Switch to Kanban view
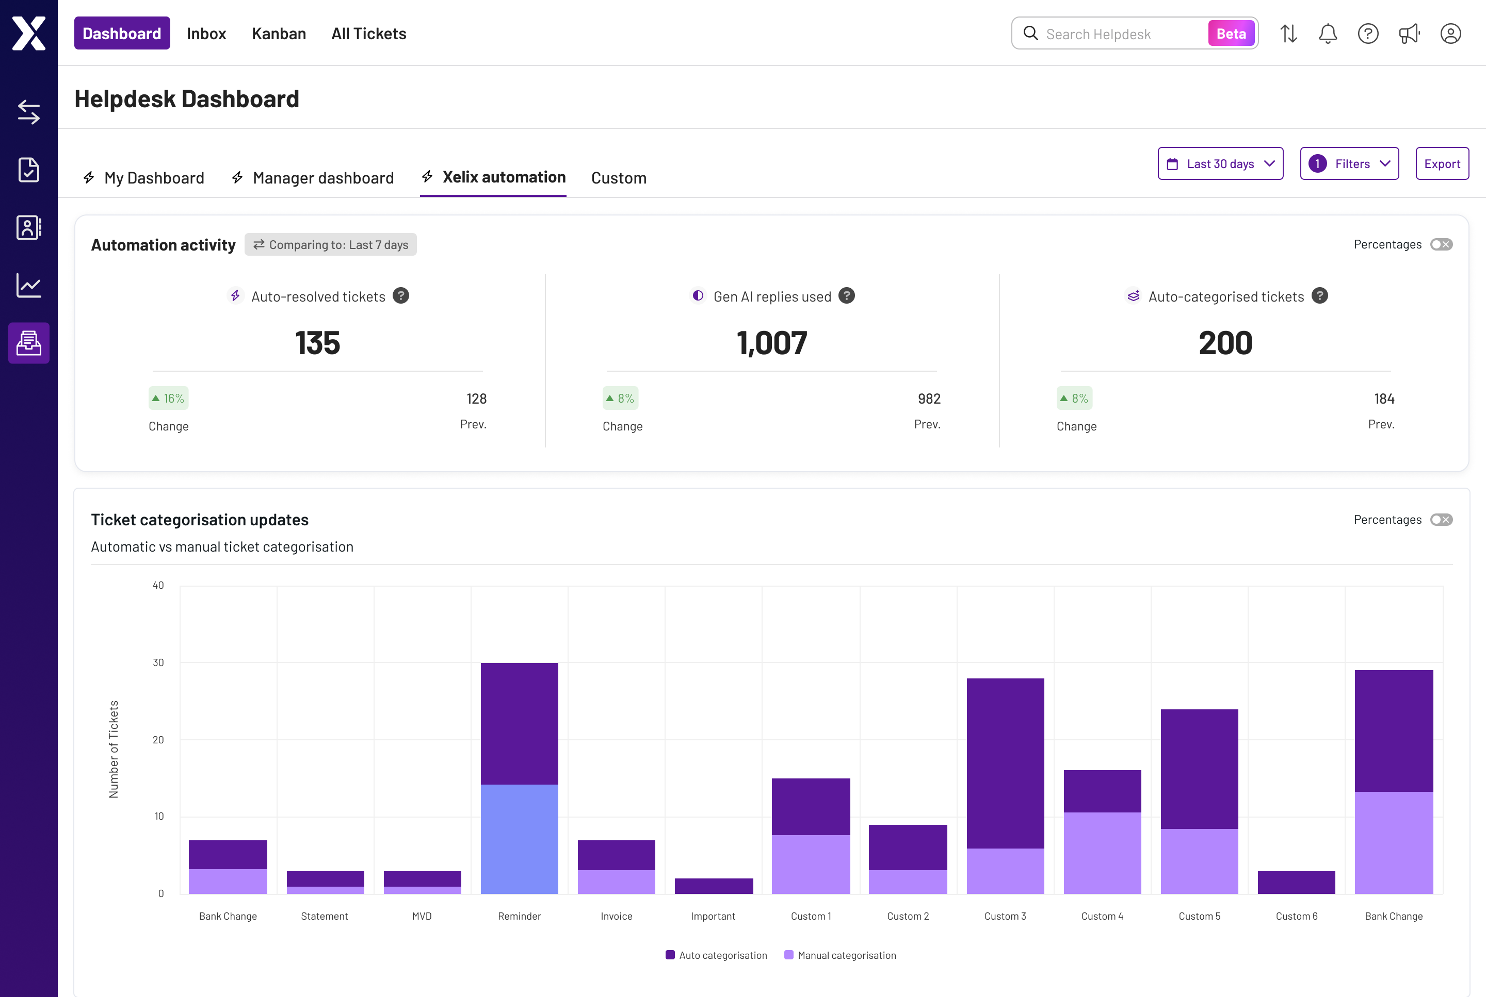This screenshot has width=1486, height=997. pos(279,33)
